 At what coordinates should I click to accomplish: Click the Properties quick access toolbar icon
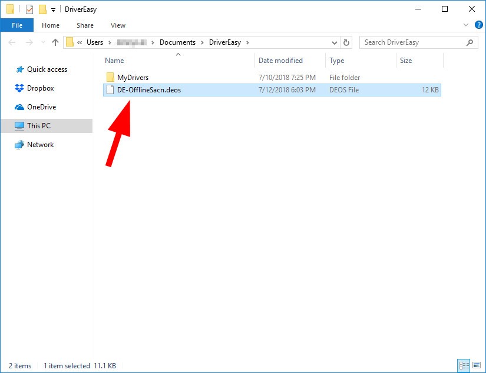(29, 9)
